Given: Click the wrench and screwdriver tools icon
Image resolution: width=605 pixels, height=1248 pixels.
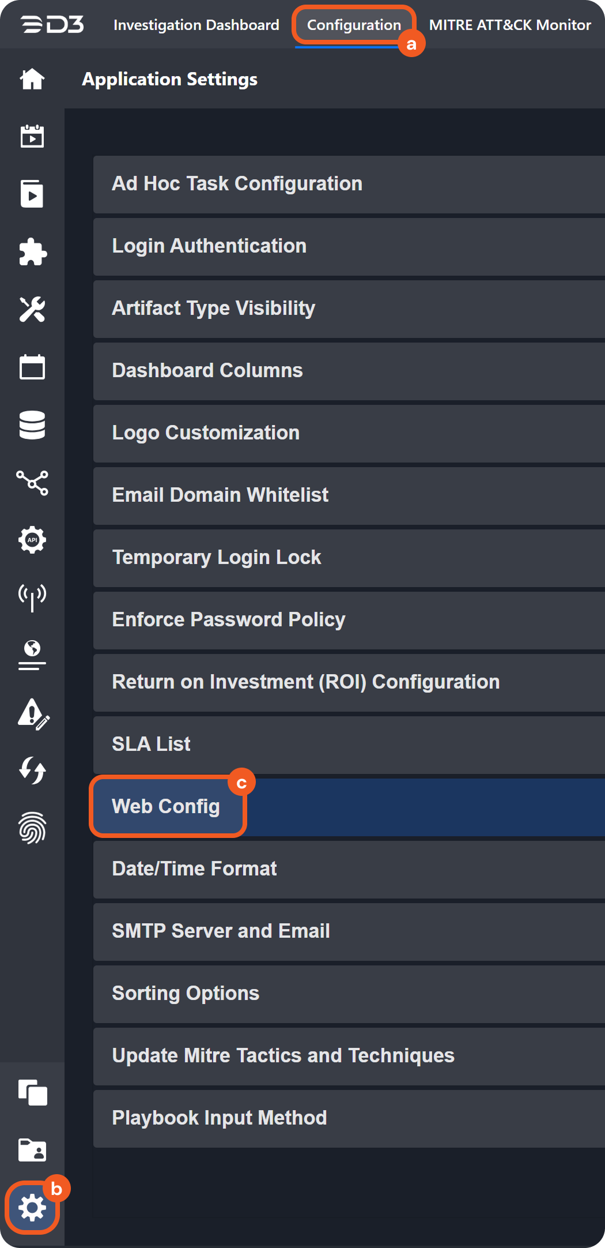Looking at the screenshot, I should coord(32,310).
